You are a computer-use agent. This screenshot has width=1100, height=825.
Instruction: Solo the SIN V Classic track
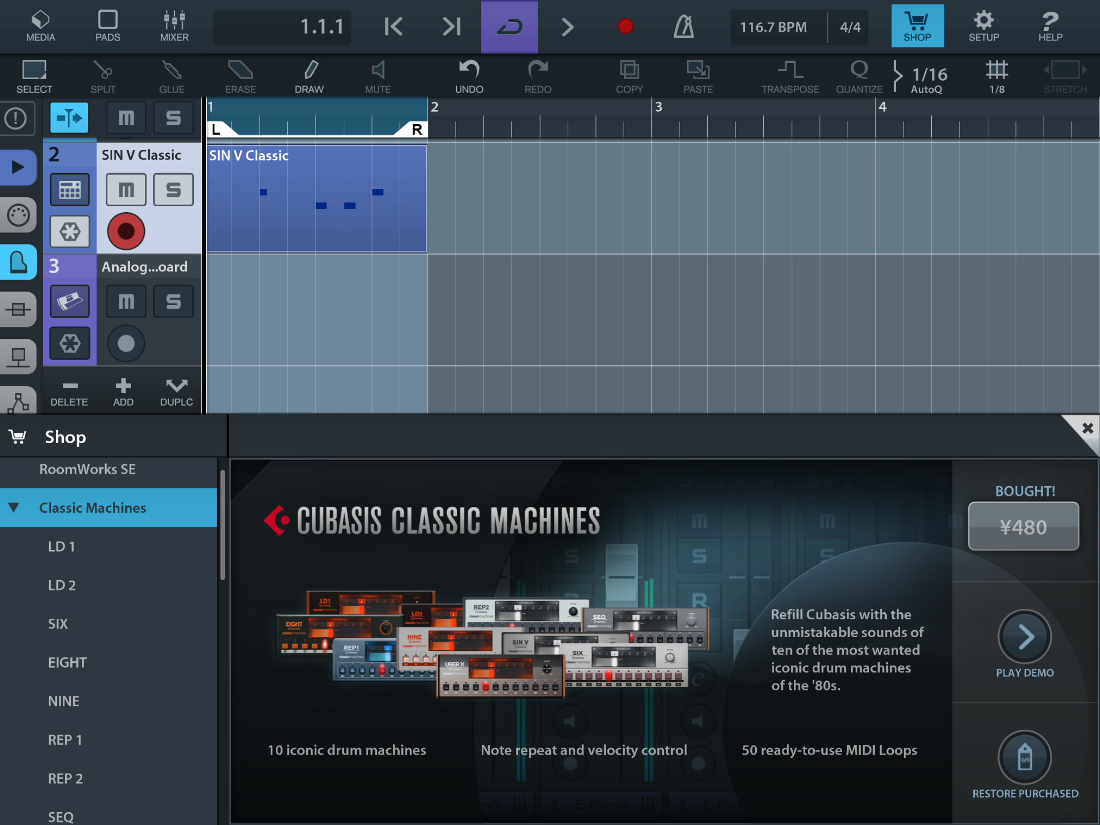pyautogui.click(x=173, y=189)
